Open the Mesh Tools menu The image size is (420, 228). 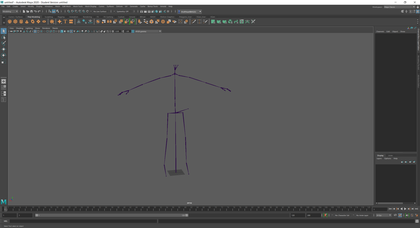point(78,6)
